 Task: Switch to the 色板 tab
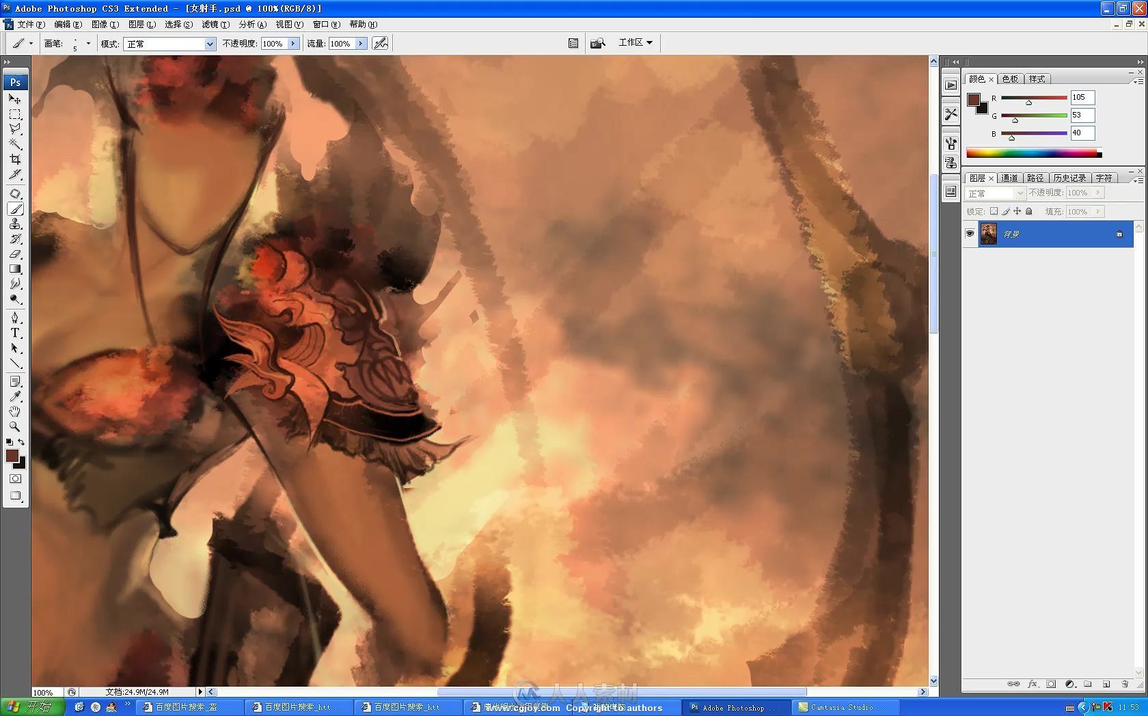point(1010,79)
